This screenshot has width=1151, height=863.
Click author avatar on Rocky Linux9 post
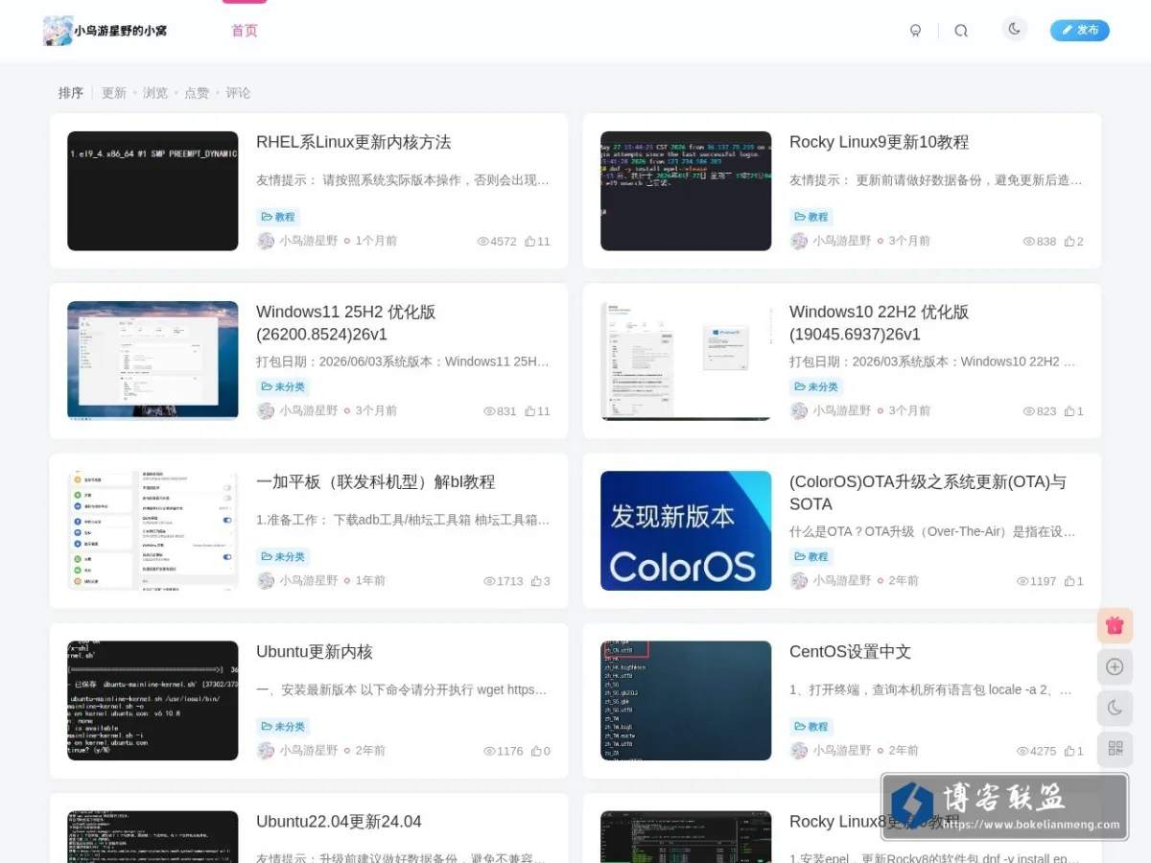pyautogui.click(x=799, y=241)
